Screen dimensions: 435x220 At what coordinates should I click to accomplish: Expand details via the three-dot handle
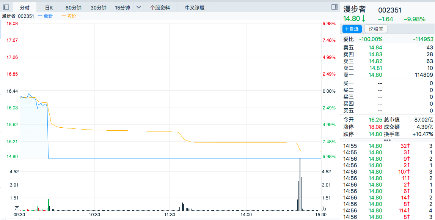point(387,140)
